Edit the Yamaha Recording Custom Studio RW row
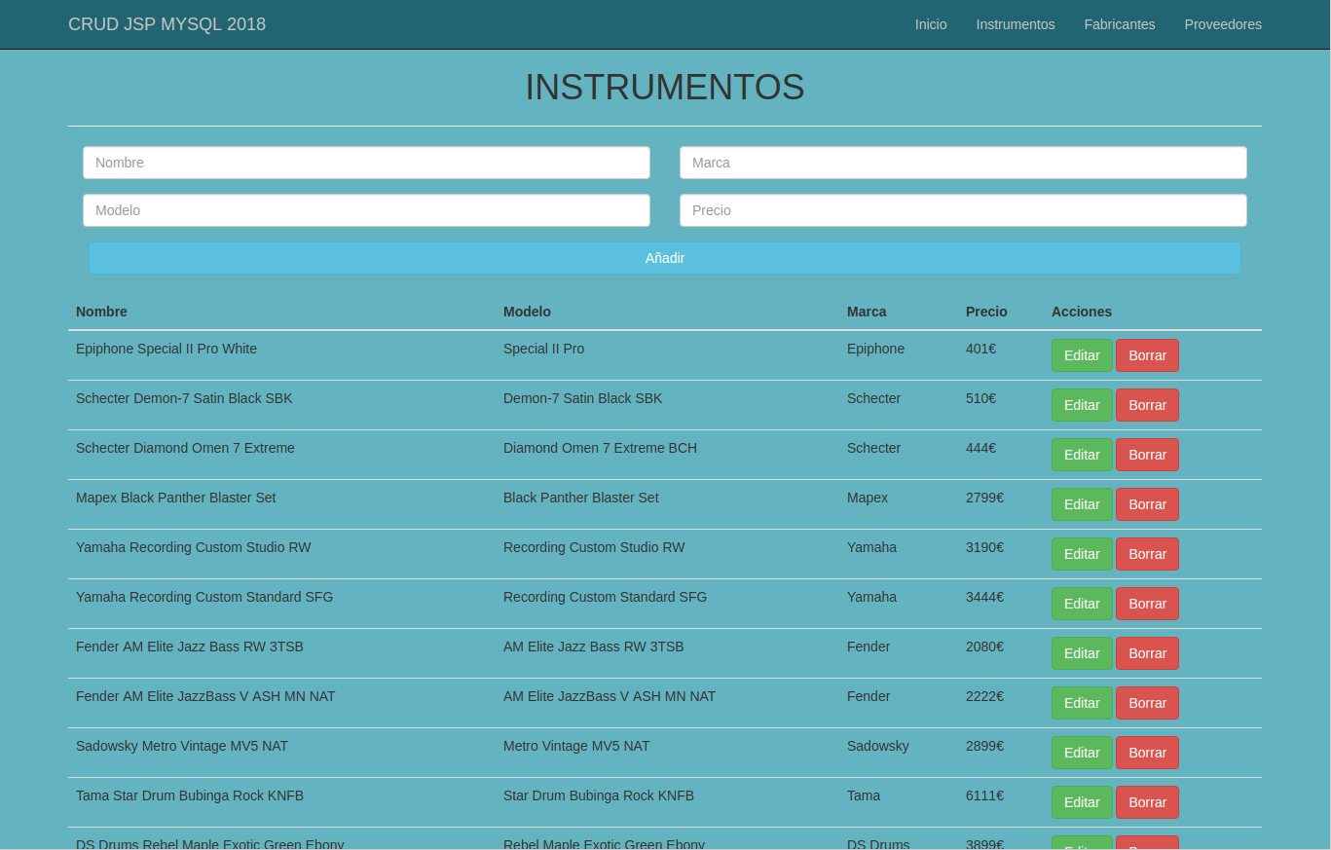 pos(1082,554)
